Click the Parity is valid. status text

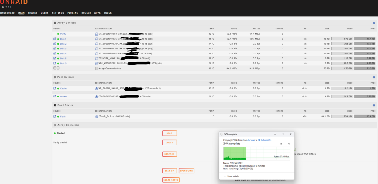[x=60, y=142]
